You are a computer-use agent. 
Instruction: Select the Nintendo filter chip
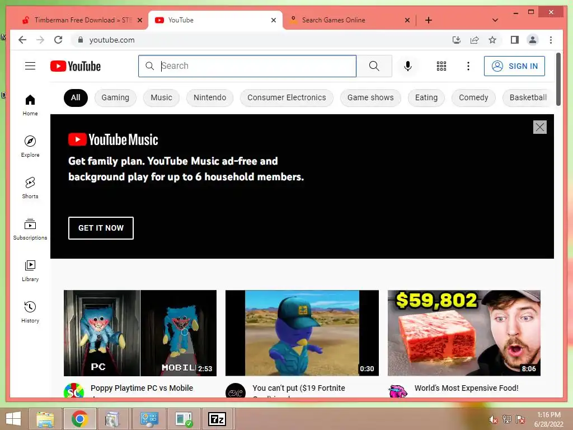(x=210, y=97)
